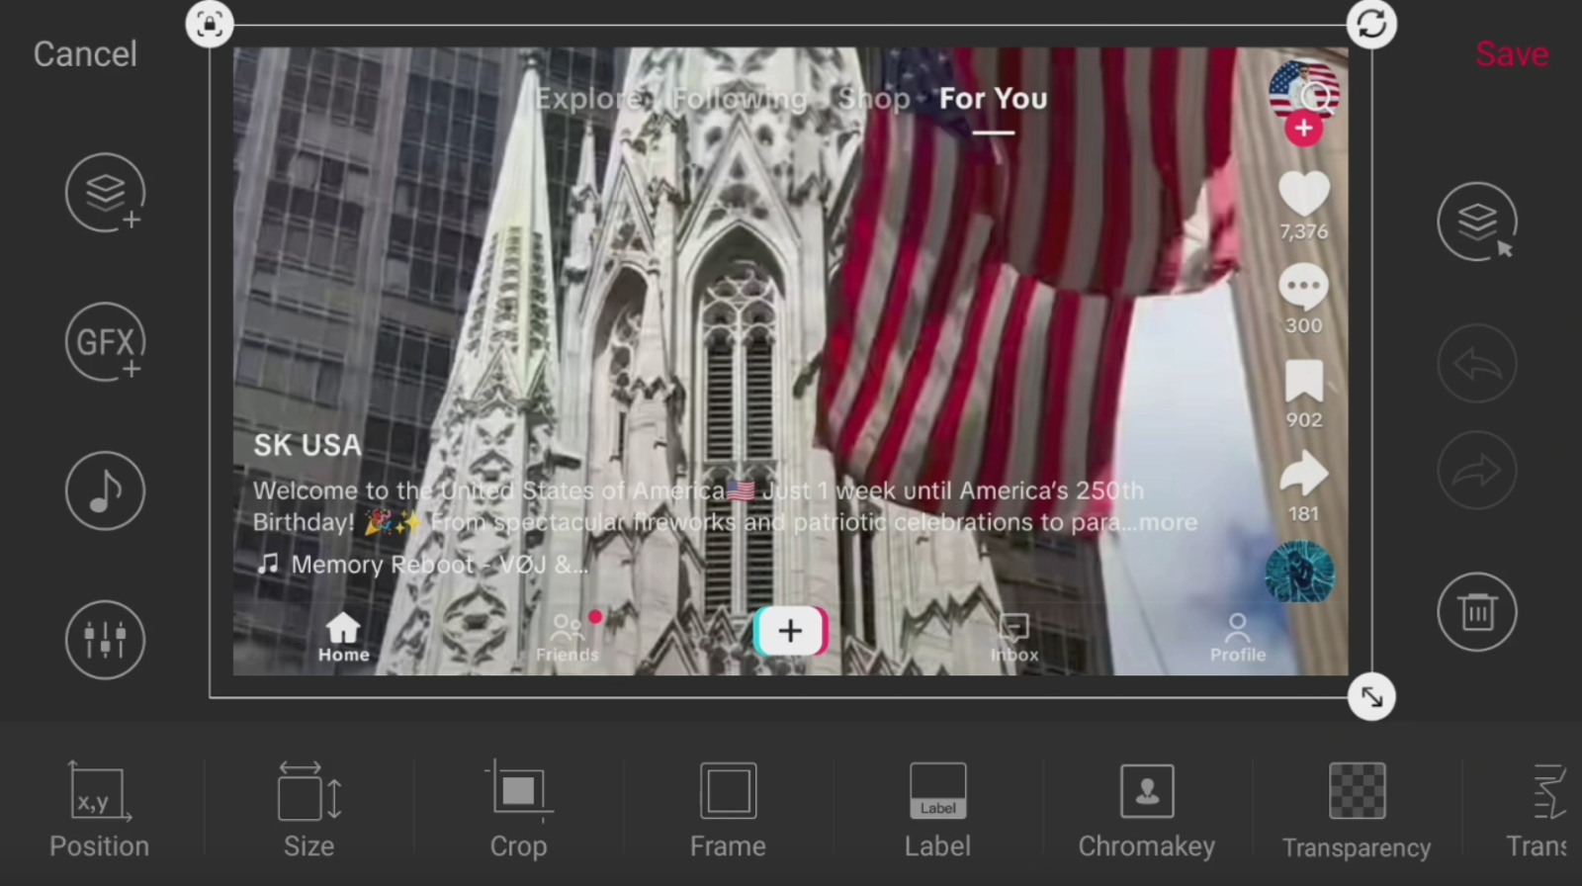Tap the rotate handle on frame corner
Image resolution: width=1582 pixels, height=886 pixels.
1372,24
